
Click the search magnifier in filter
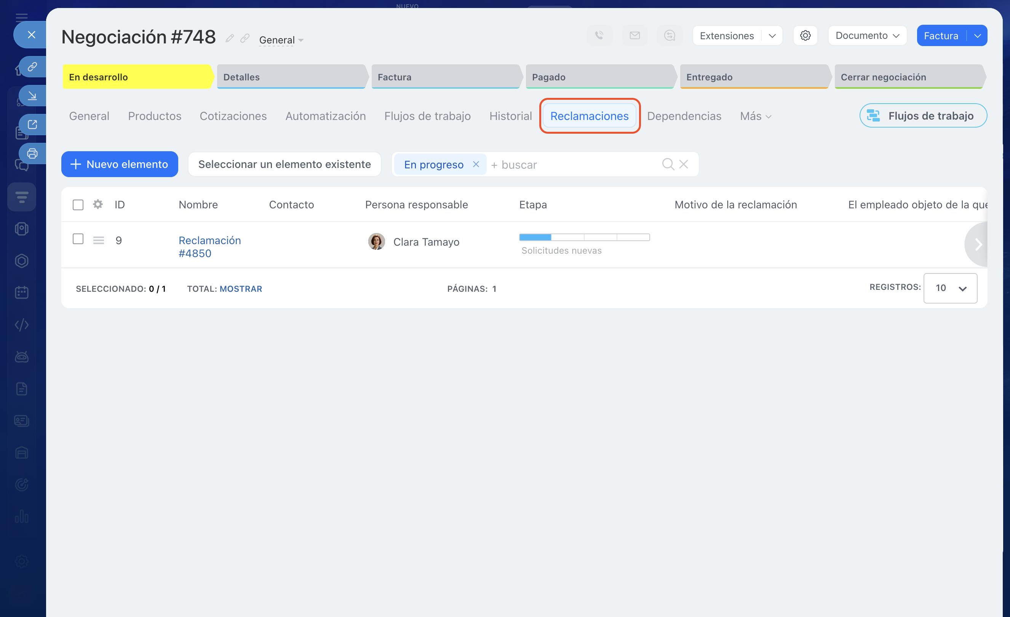[x=668, y=164]
